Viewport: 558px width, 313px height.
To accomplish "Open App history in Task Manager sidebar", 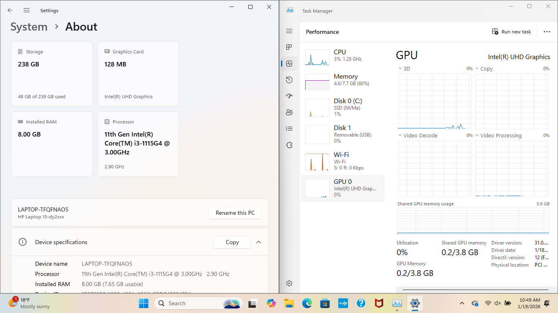I will [289, 80].
